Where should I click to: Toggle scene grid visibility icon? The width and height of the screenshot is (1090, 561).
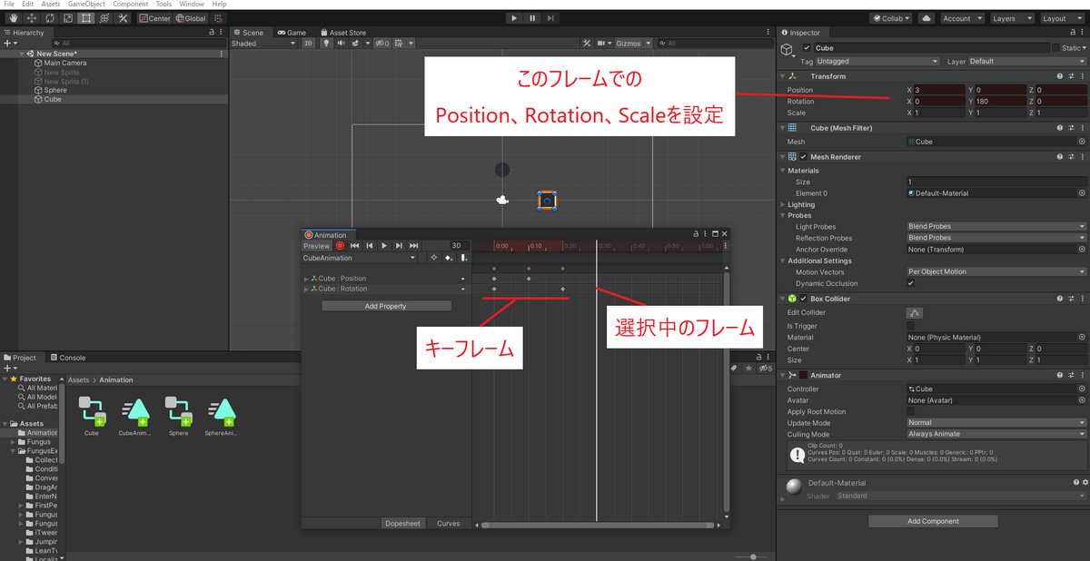[401, 43]
